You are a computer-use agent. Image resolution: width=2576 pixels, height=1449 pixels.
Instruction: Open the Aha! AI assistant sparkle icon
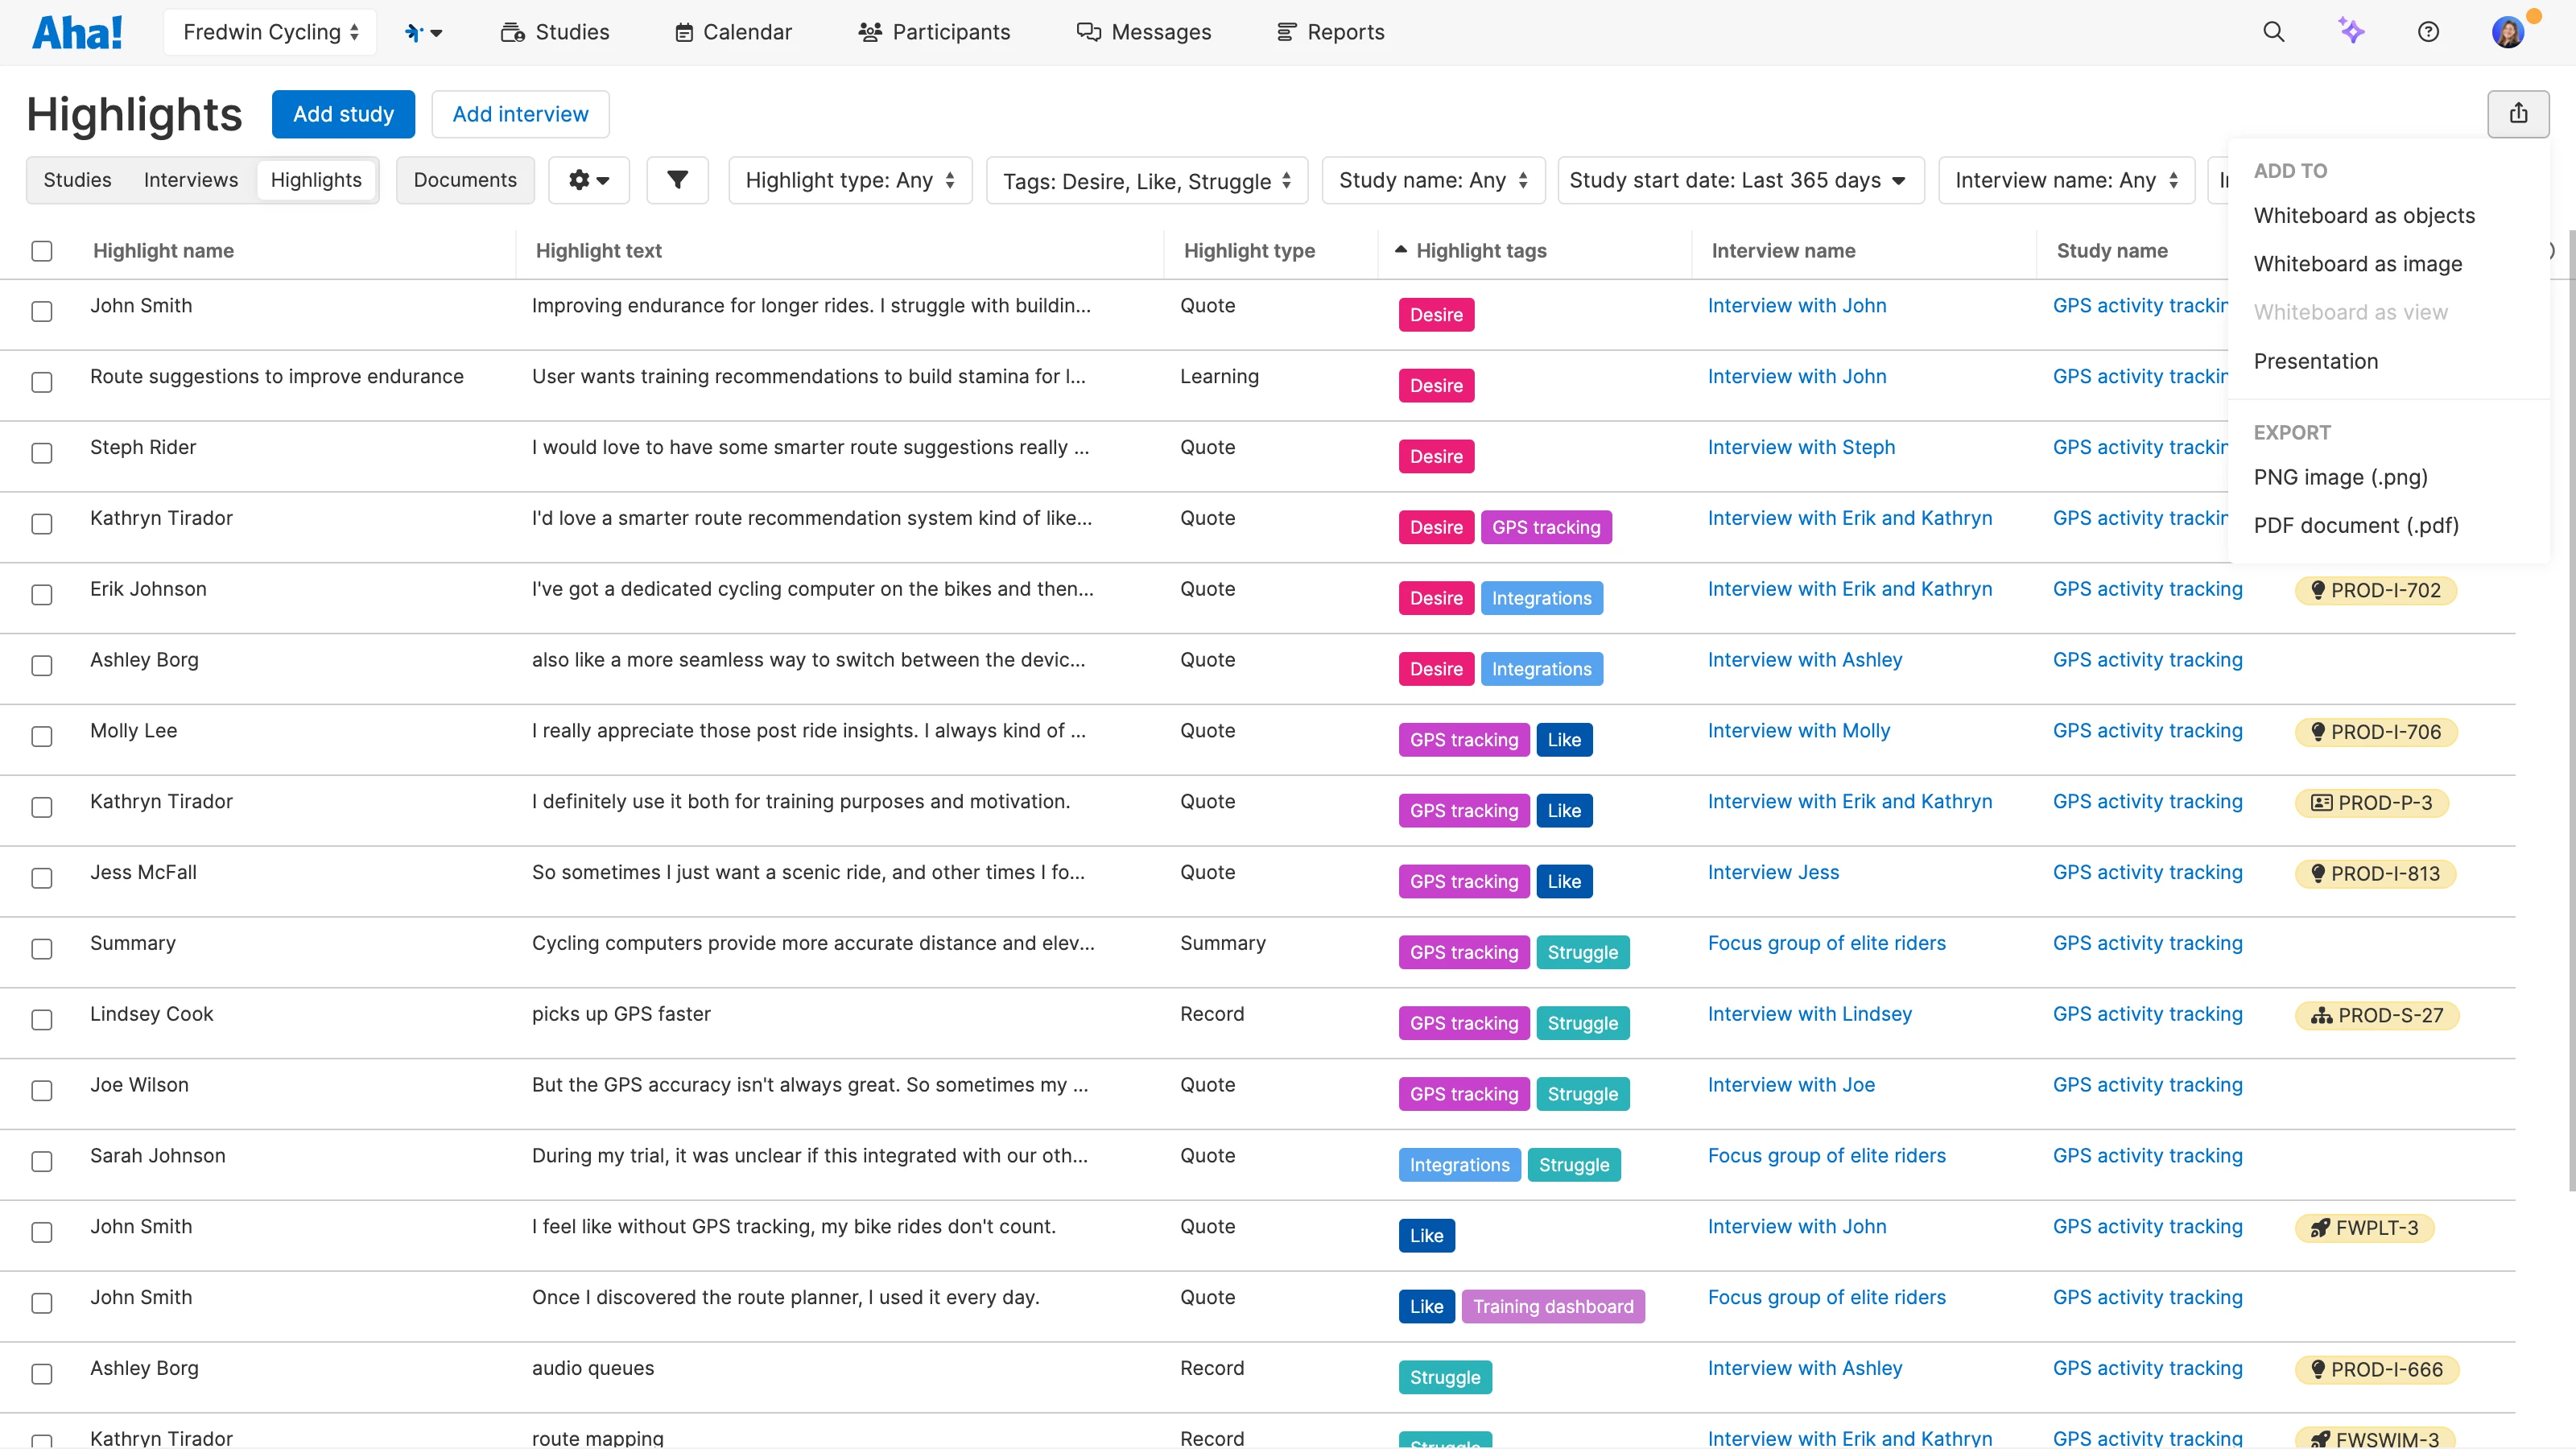[x=2352, y=31]
